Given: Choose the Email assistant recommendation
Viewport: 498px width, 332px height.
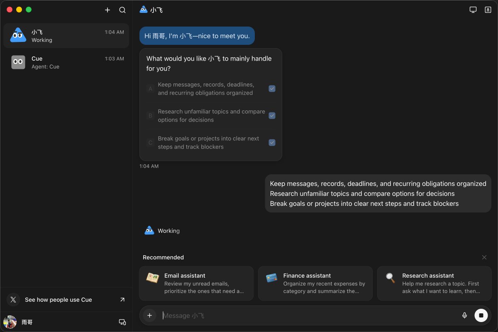Looking at the screenshot, I should coord(196,283).
